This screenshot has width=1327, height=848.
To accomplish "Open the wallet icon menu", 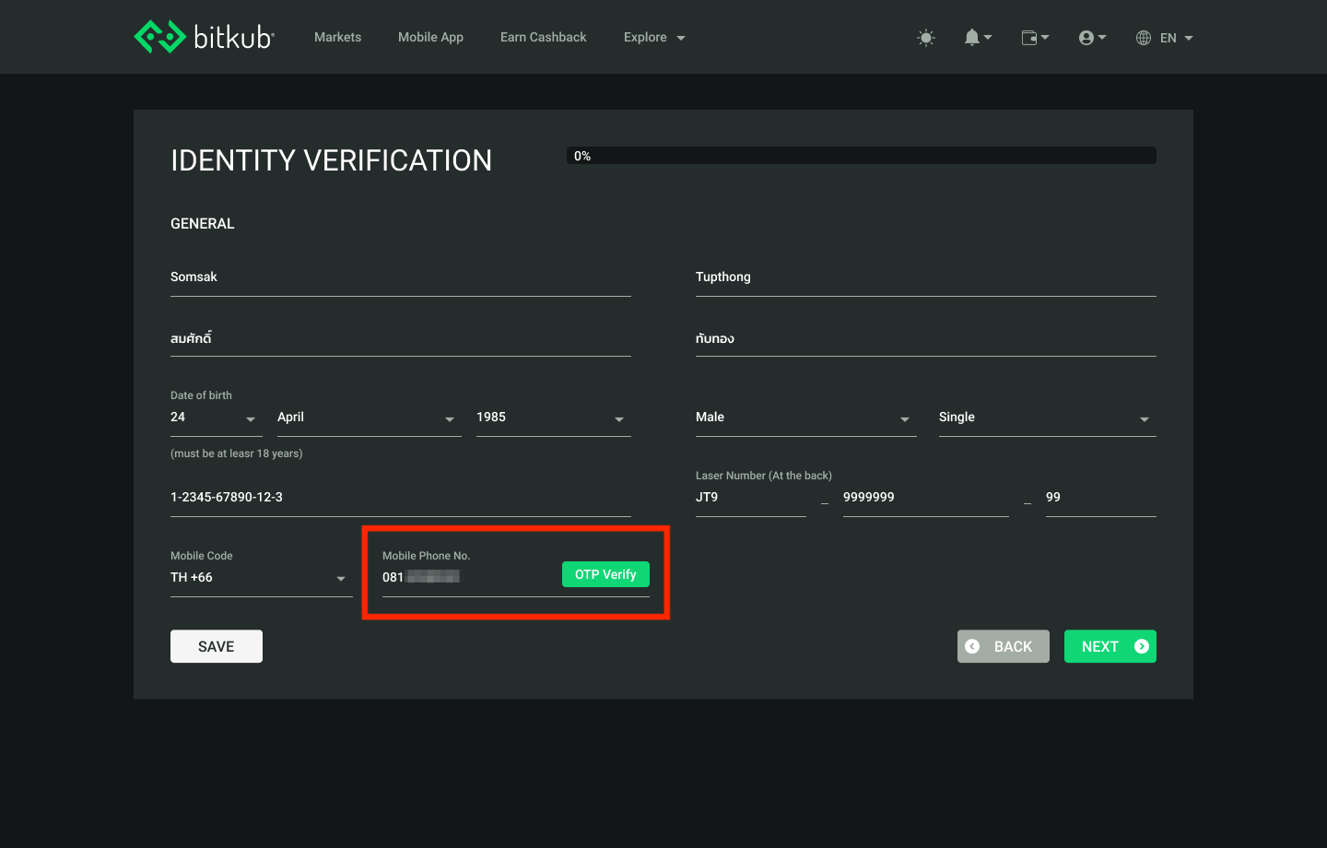I will coord(1029,37).
